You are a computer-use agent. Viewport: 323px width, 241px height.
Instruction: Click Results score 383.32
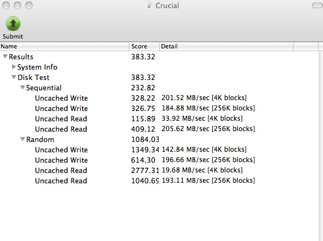point(143,57)
